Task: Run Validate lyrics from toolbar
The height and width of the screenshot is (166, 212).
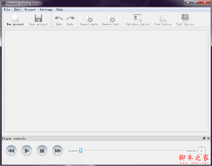Action: point(137,18)
